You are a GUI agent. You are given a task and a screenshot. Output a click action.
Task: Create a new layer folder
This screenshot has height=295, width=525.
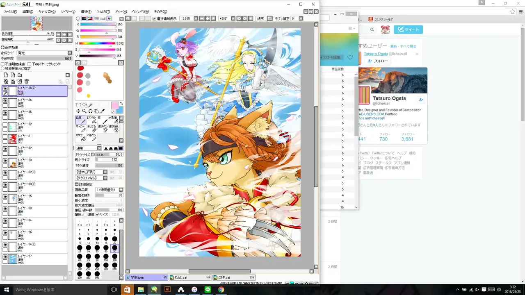click(x=20, y=75)
